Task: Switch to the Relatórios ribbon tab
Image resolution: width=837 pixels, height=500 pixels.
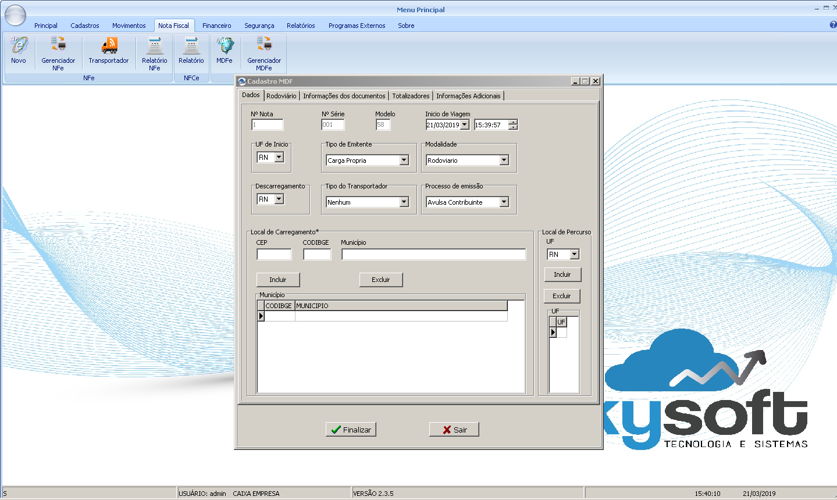Action: coord(301,26)
